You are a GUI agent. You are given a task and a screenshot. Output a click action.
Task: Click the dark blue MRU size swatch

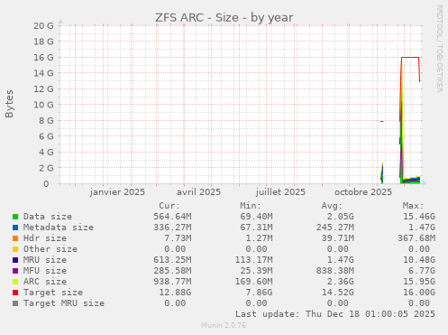15,260
